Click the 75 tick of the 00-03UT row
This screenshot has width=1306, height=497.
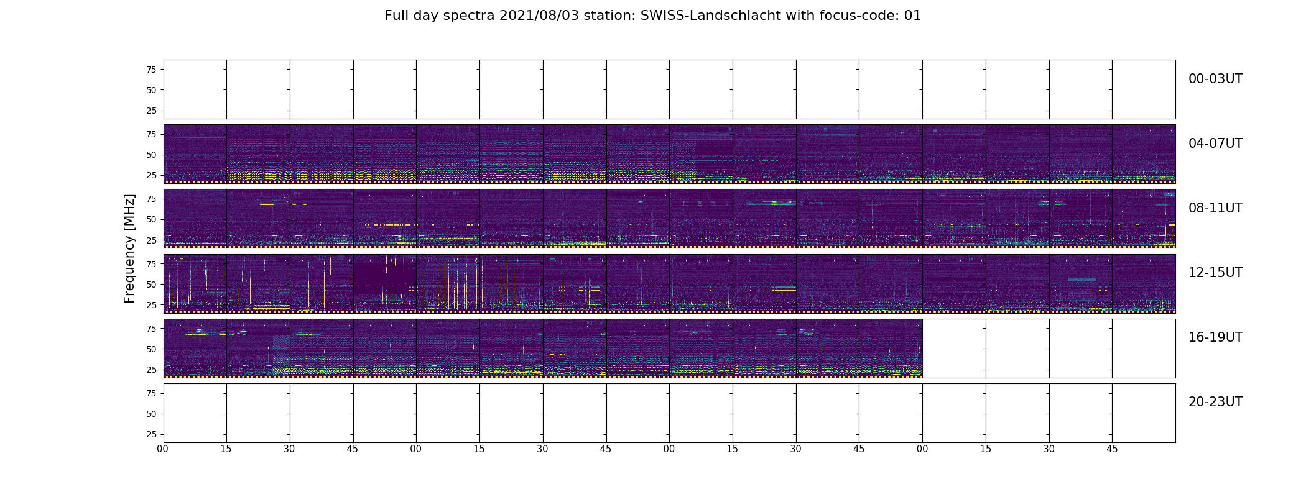pyautogui.click(x=151, y=70)
